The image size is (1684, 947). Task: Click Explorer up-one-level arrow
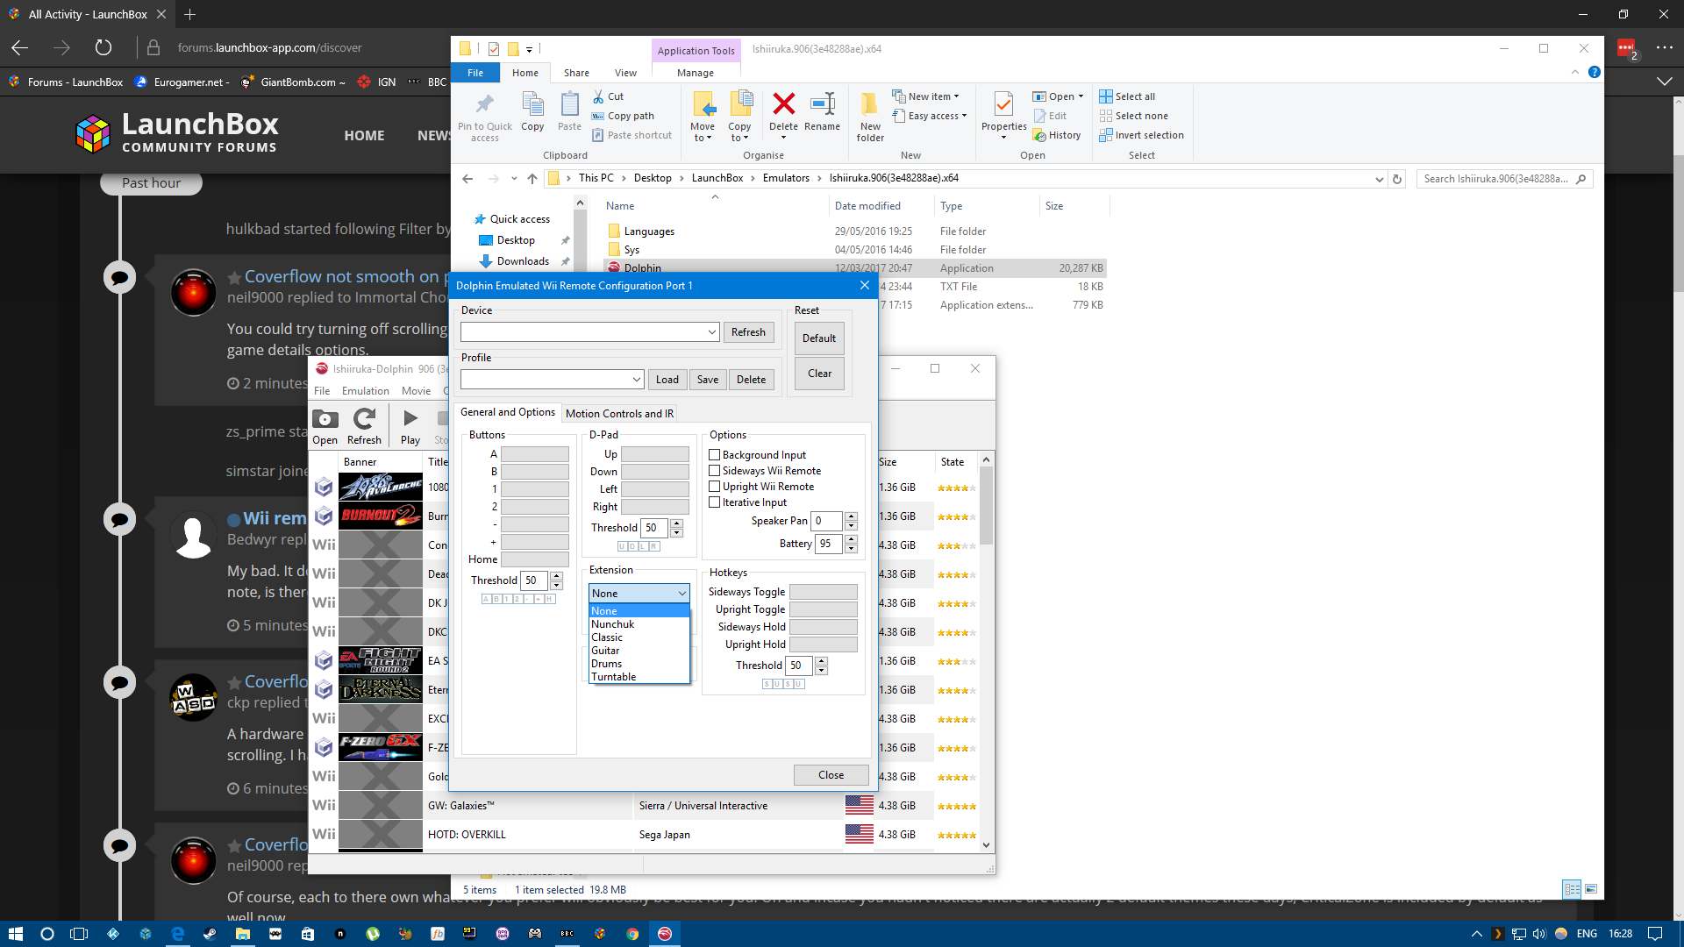coord(532,179)
